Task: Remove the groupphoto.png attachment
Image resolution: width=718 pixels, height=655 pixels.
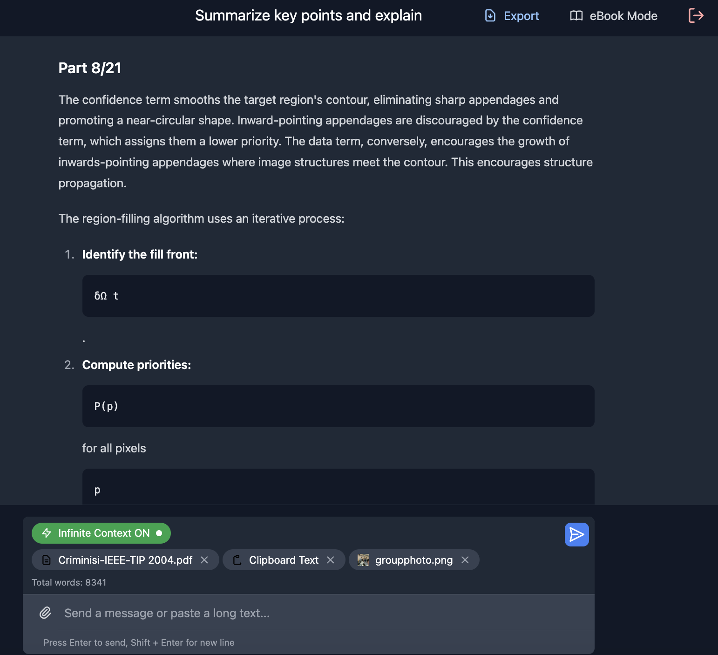Action: pos(465,560)
